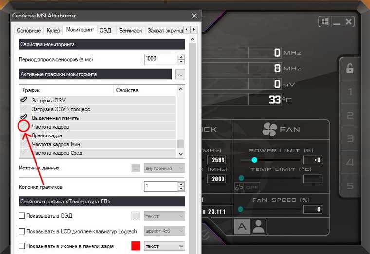This screenshot has width=370, height=254.
Task: Minimize the Afterburner main window
Action: (337, 22)
